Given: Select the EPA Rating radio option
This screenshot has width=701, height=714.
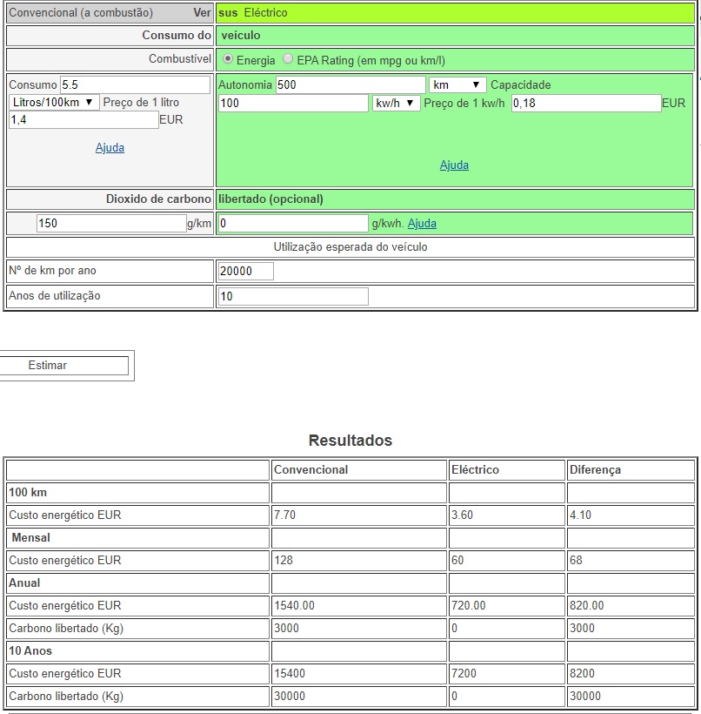Looking at the screenshot, I should point(288,59).
